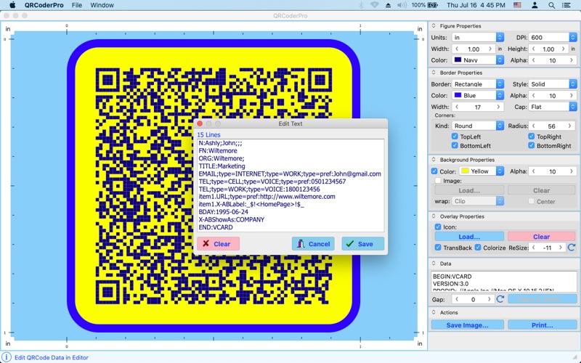The width and height of the screenshot is (581, 363).
Task: Click the battery status icon
Action: [x=432, y=5]
